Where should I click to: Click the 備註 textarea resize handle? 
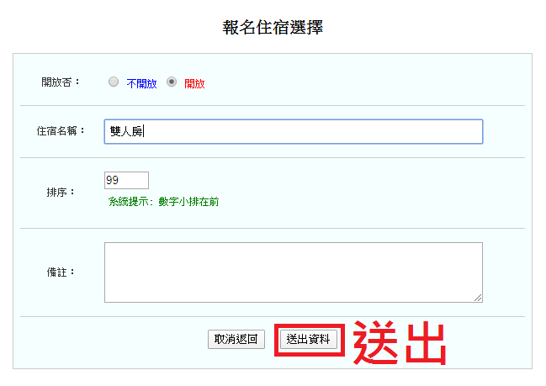point(478,297)
